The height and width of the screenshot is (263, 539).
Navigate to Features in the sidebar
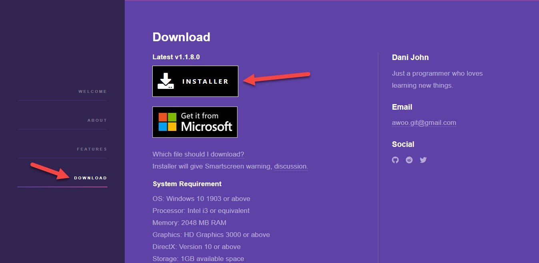[92, 149]
